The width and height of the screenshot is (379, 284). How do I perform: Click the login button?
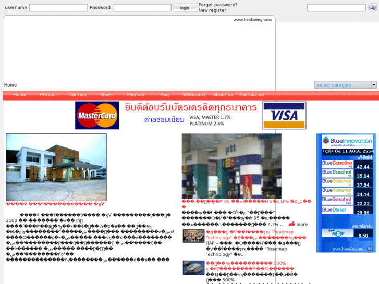point(185,8)
